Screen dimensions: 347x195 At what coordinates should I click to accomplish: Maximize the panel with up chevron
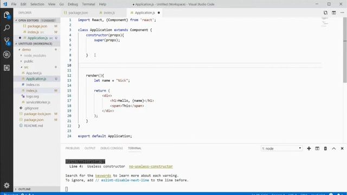(x=334, y=148)
